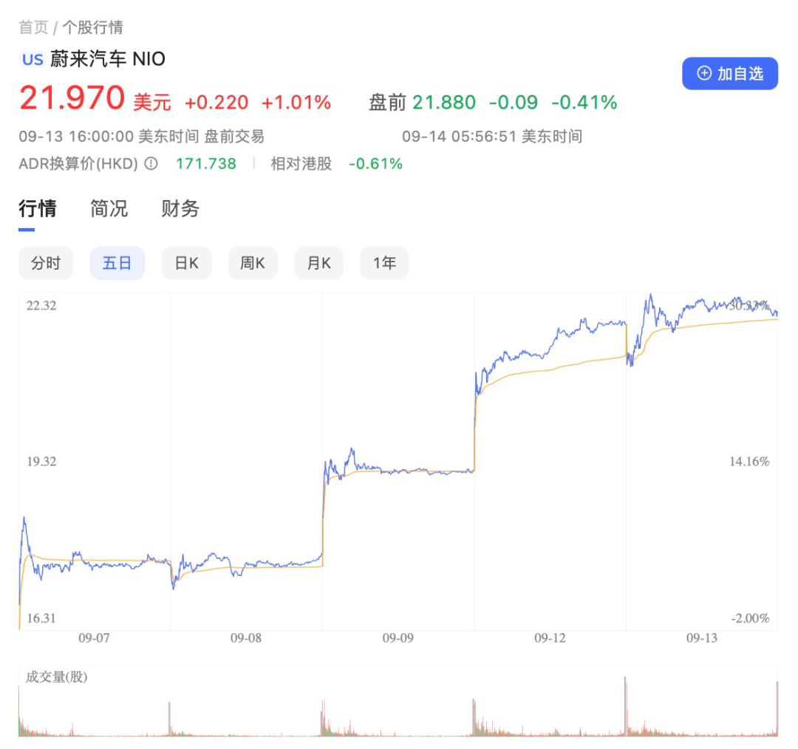Click the timestamp 09-14 05:56:51 美东时间

[492, 137]
